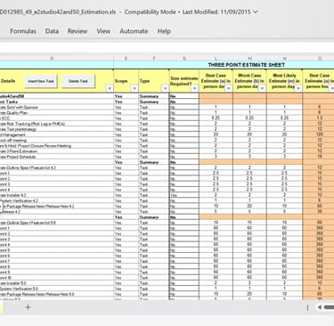Select column D header
The width and height of the screenshot is (334, 326).
click(52, 59)
